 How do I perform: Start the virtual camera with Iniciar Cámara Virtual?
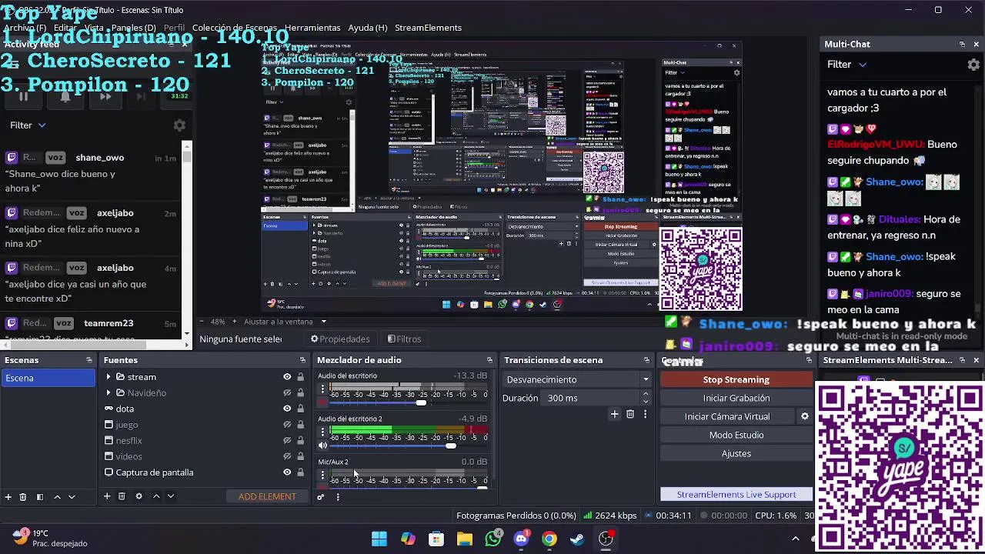pyautogui.click(x=727, y=416)
